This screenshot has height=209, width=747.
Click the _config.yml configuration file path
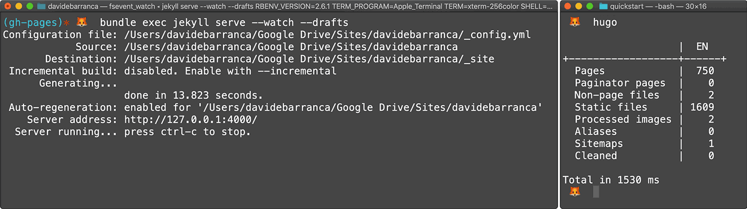point(328,35)
